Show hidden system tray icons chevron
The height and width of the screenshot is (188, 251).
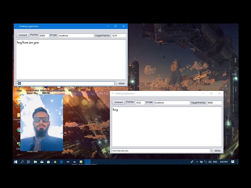(197, 162)
